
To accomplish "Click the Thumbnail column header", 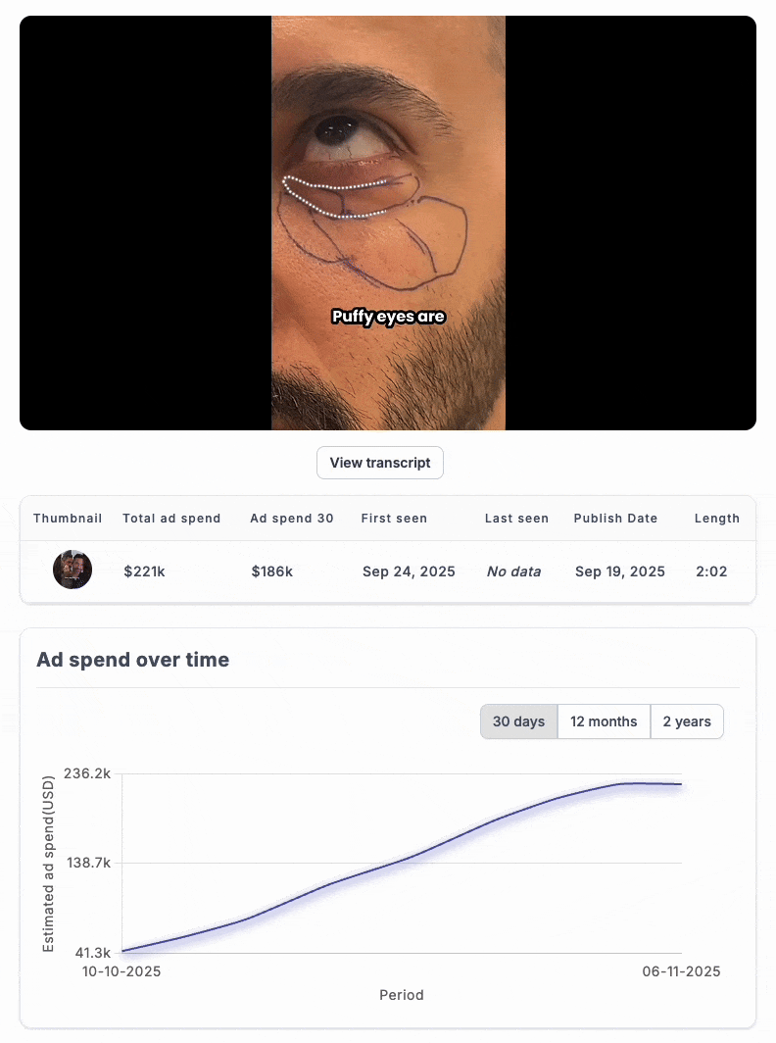I will tap(68, 519).
